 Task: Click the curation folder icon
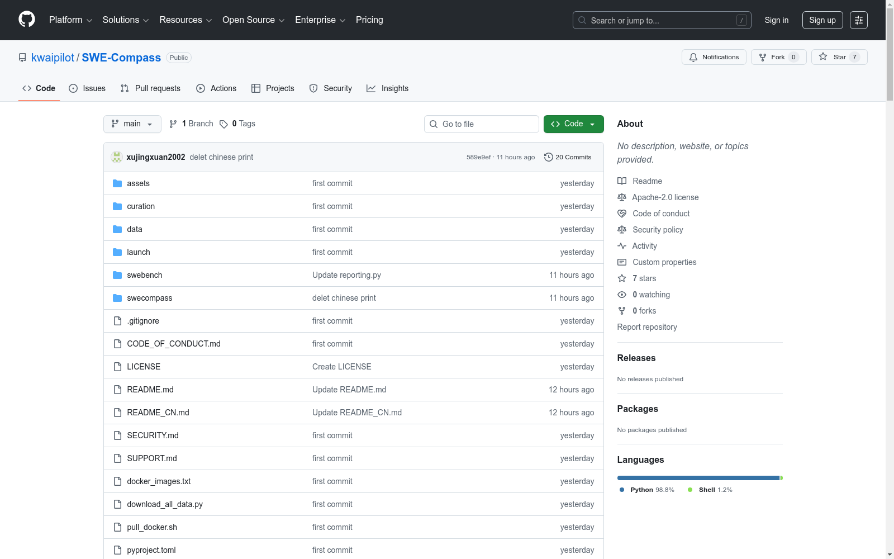pyautogui.click(x=117, y=206)
